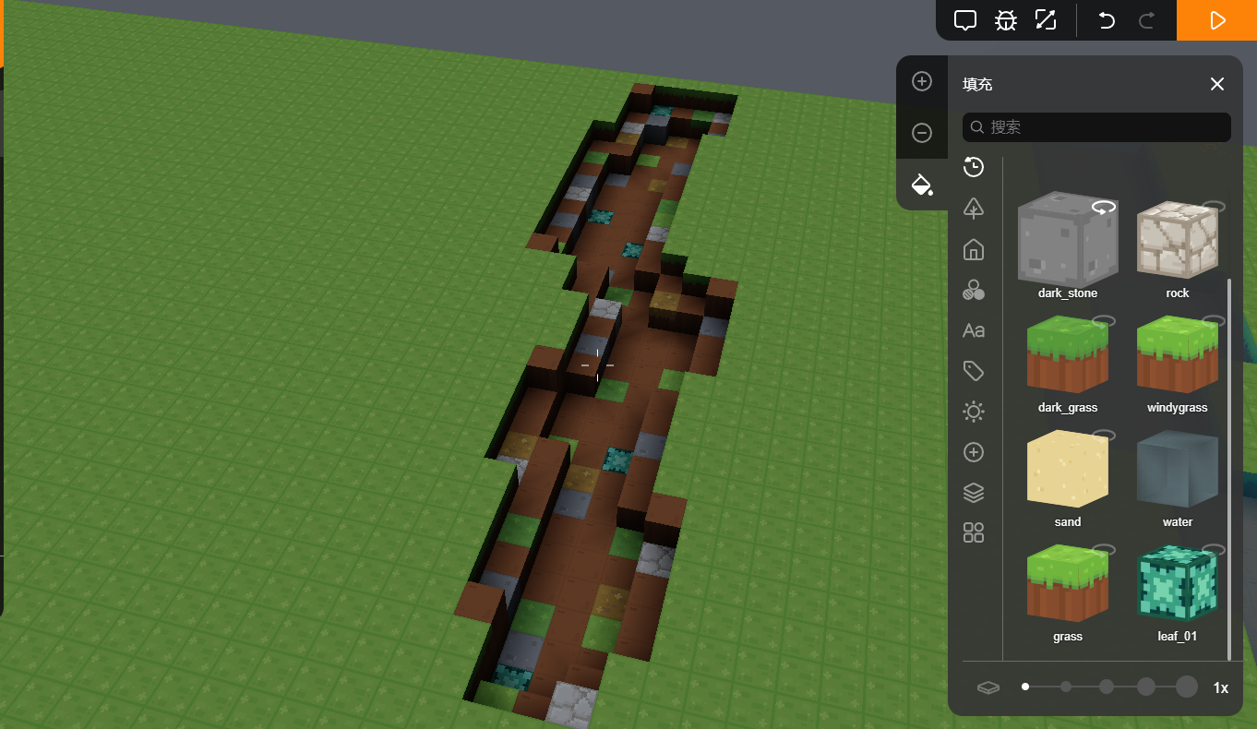Click the white crosshair in the viewport
The height and width of the screenshot is (729, 1257).
click(597, 365)
